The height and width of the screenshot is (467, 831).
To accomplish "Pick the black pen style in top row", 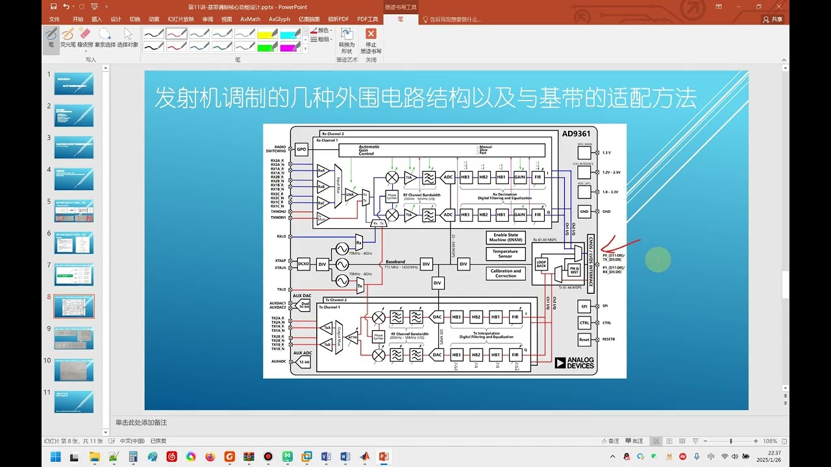I will [153, 34].
